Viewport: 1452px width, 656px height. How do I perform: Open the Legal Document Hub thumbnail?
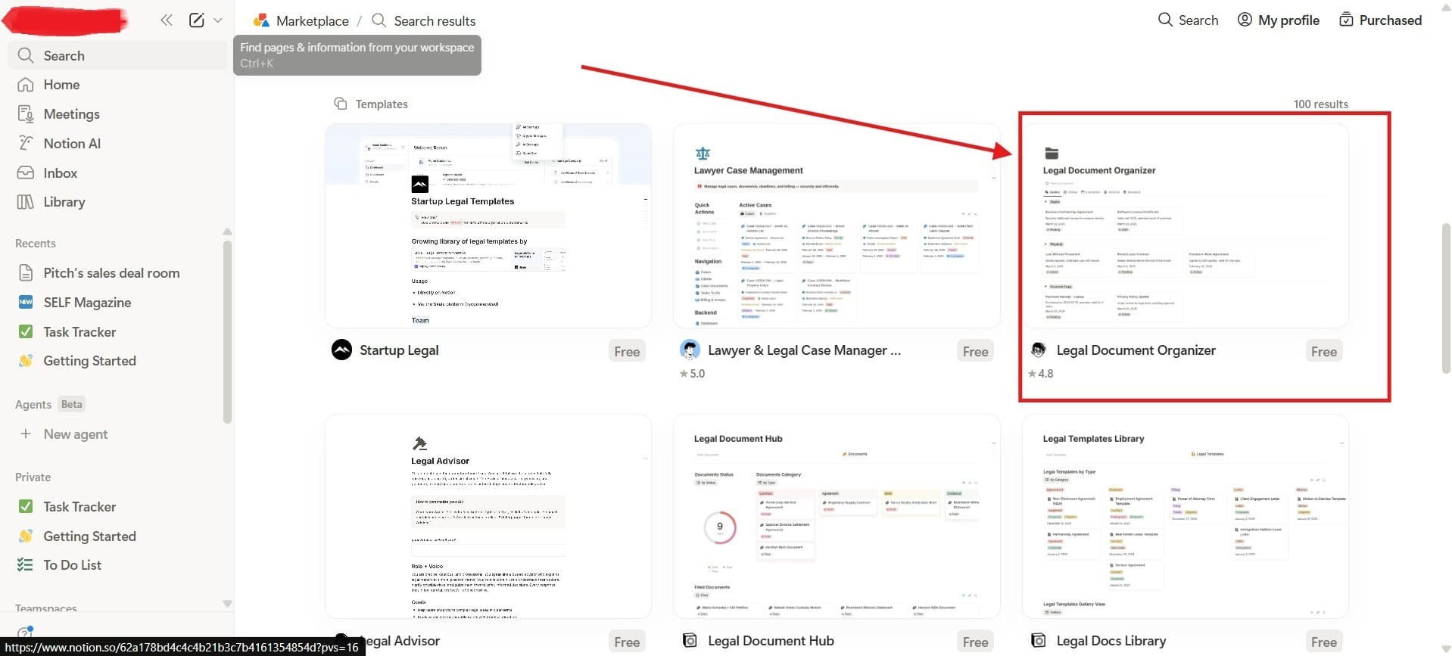(x=837, y=516)
